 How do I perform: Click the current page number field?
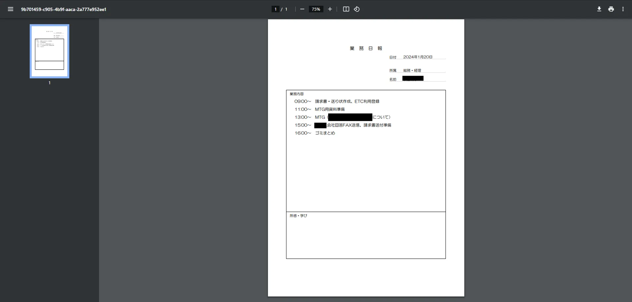coord(275,9)
